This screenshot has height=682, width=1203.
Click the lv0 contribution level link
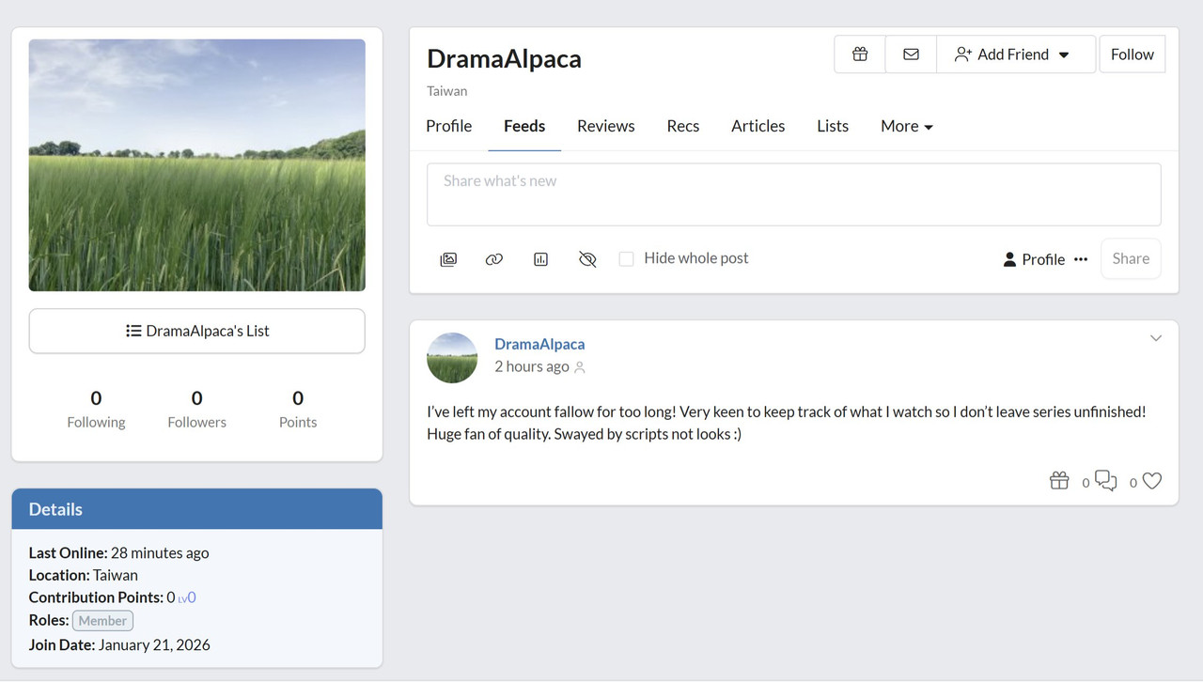(x=187, y=597)
